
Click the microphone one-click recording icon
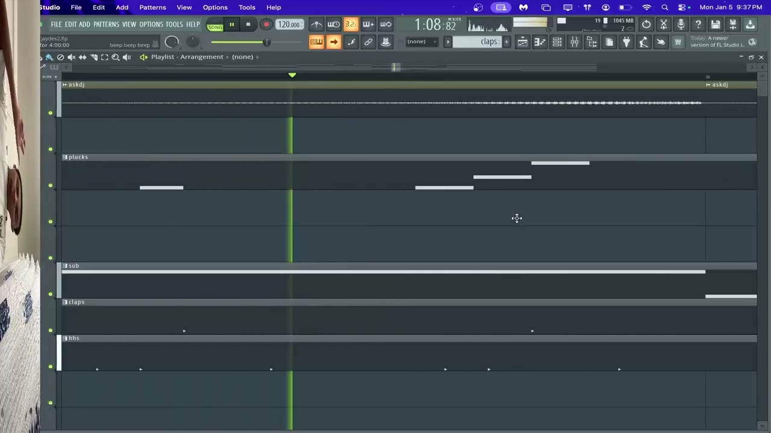(x=681, y=24)
